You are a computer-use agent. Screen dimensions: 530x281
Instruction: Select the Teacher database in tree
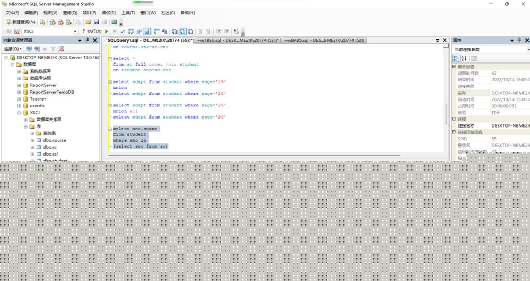38,99
